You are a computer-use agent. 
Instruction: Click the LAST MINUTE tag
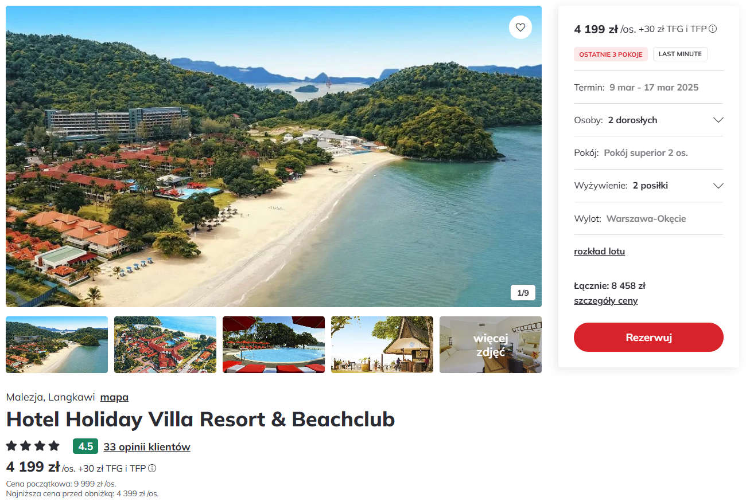[x=680, y=54]
